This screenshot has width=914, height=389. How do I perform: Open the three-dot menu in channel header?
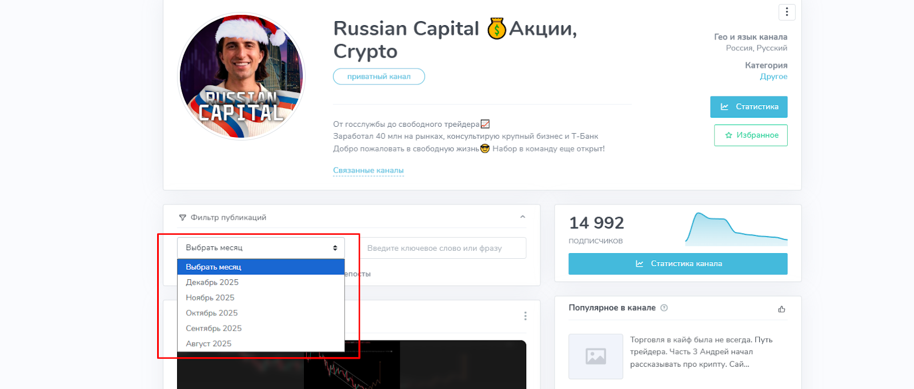787,12
